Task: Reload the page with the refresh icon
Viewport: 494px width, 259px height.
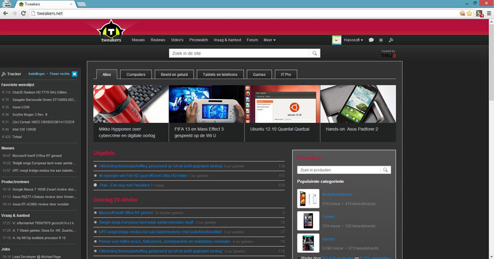Action: (x=23, y=13)
